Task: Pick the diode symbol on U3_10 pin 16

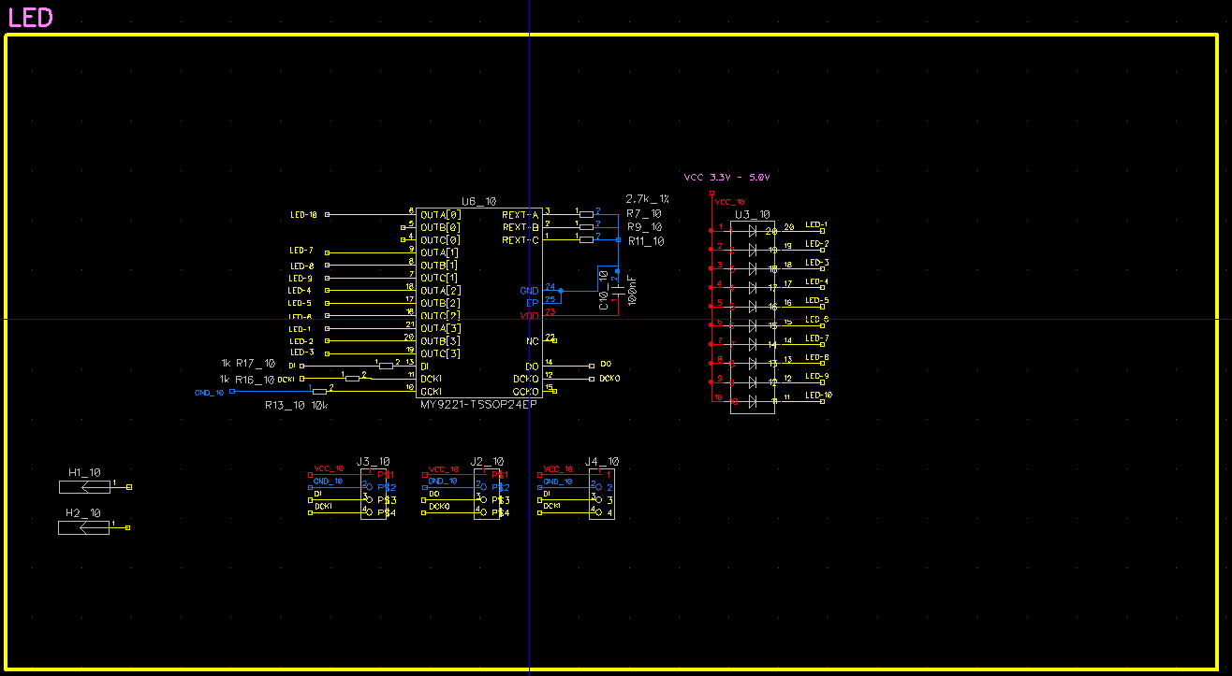Action: [753, 306]
